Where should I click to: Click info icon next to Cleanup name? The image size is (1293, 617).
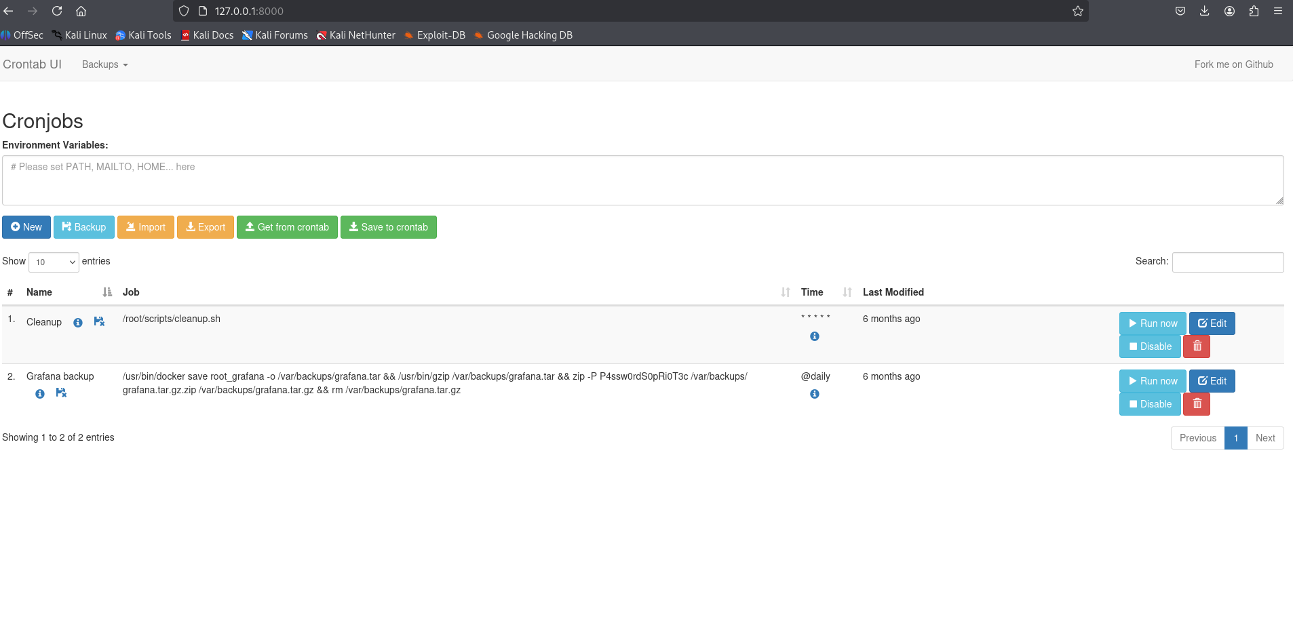(x=78, y=323)
